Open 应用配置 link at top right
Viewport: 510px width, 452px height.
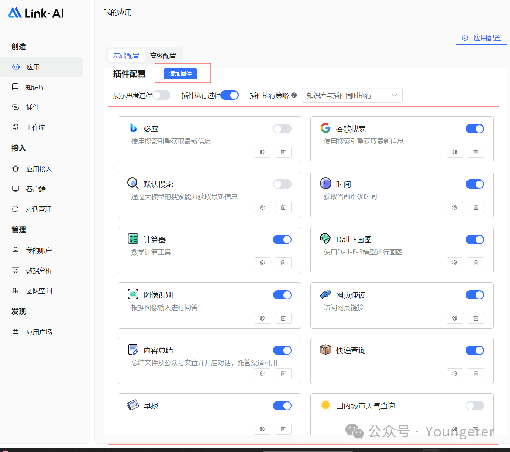click(482, 38)
